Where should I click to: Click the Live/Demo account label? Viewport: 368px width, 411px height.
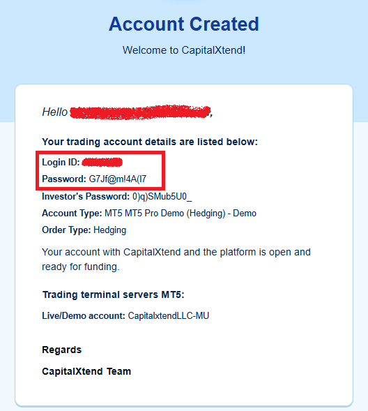click(84, 315)
